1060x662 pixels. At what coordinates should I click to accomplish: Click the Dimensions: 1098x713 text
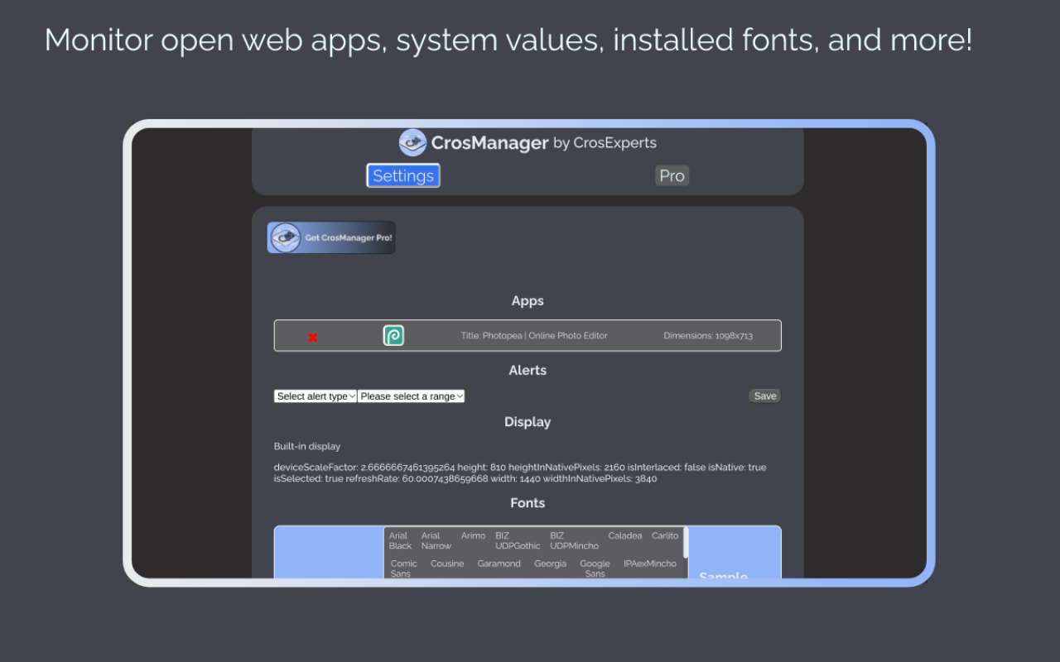tap(708, 335)
